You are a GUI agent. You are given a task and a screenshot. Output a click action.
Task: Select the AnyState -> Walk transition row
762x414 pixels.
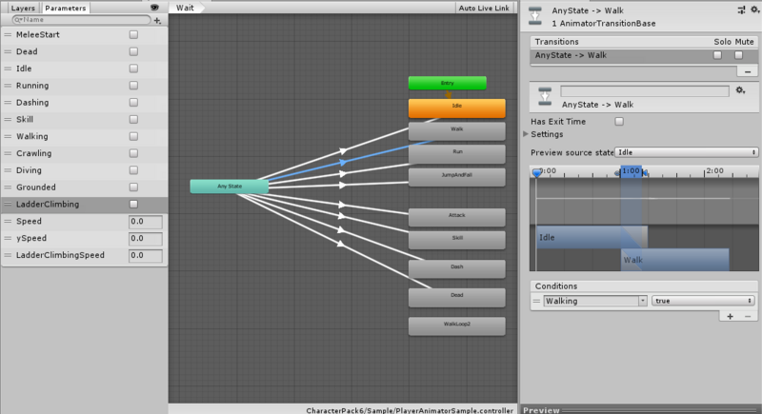(644, 55)
